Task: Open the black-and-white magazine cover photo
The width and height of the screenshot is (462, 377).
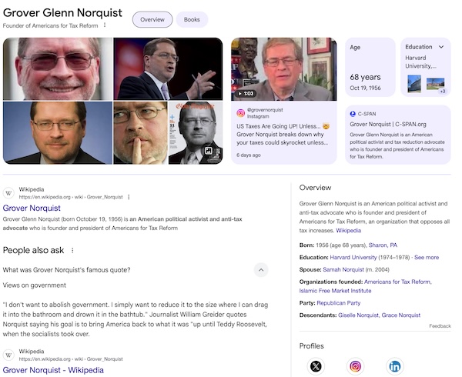Action: [x=196, y=133]
